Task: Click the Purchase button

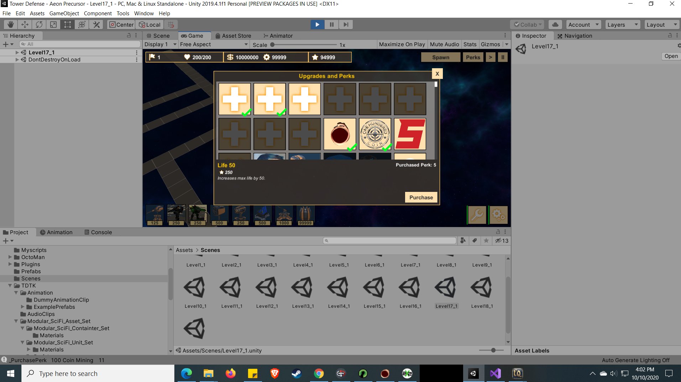Action: pos(421,197)
